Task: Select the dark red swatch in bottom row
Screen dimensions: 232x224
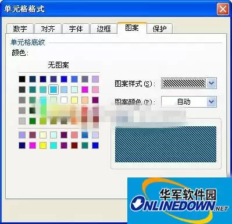Action: tap(74, 145)
